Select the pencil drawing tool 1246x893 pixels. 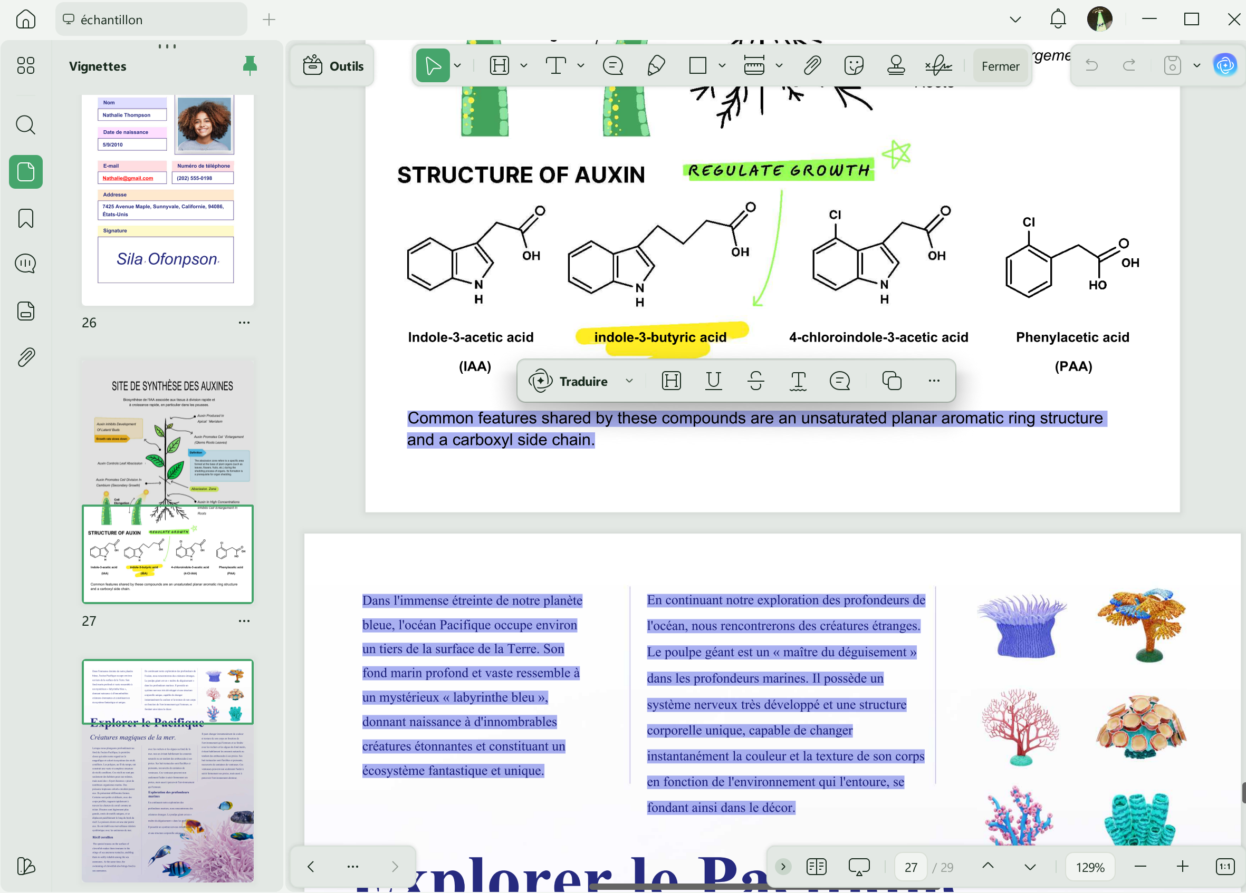tap(656, 66)
